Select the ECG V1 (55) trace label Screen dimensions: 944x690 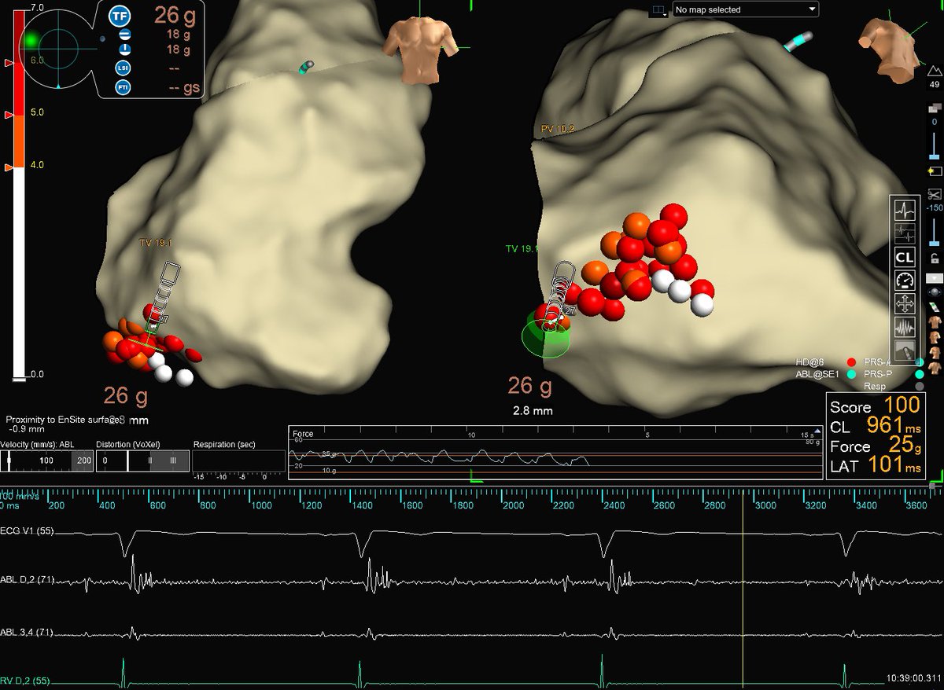point(28,532)
